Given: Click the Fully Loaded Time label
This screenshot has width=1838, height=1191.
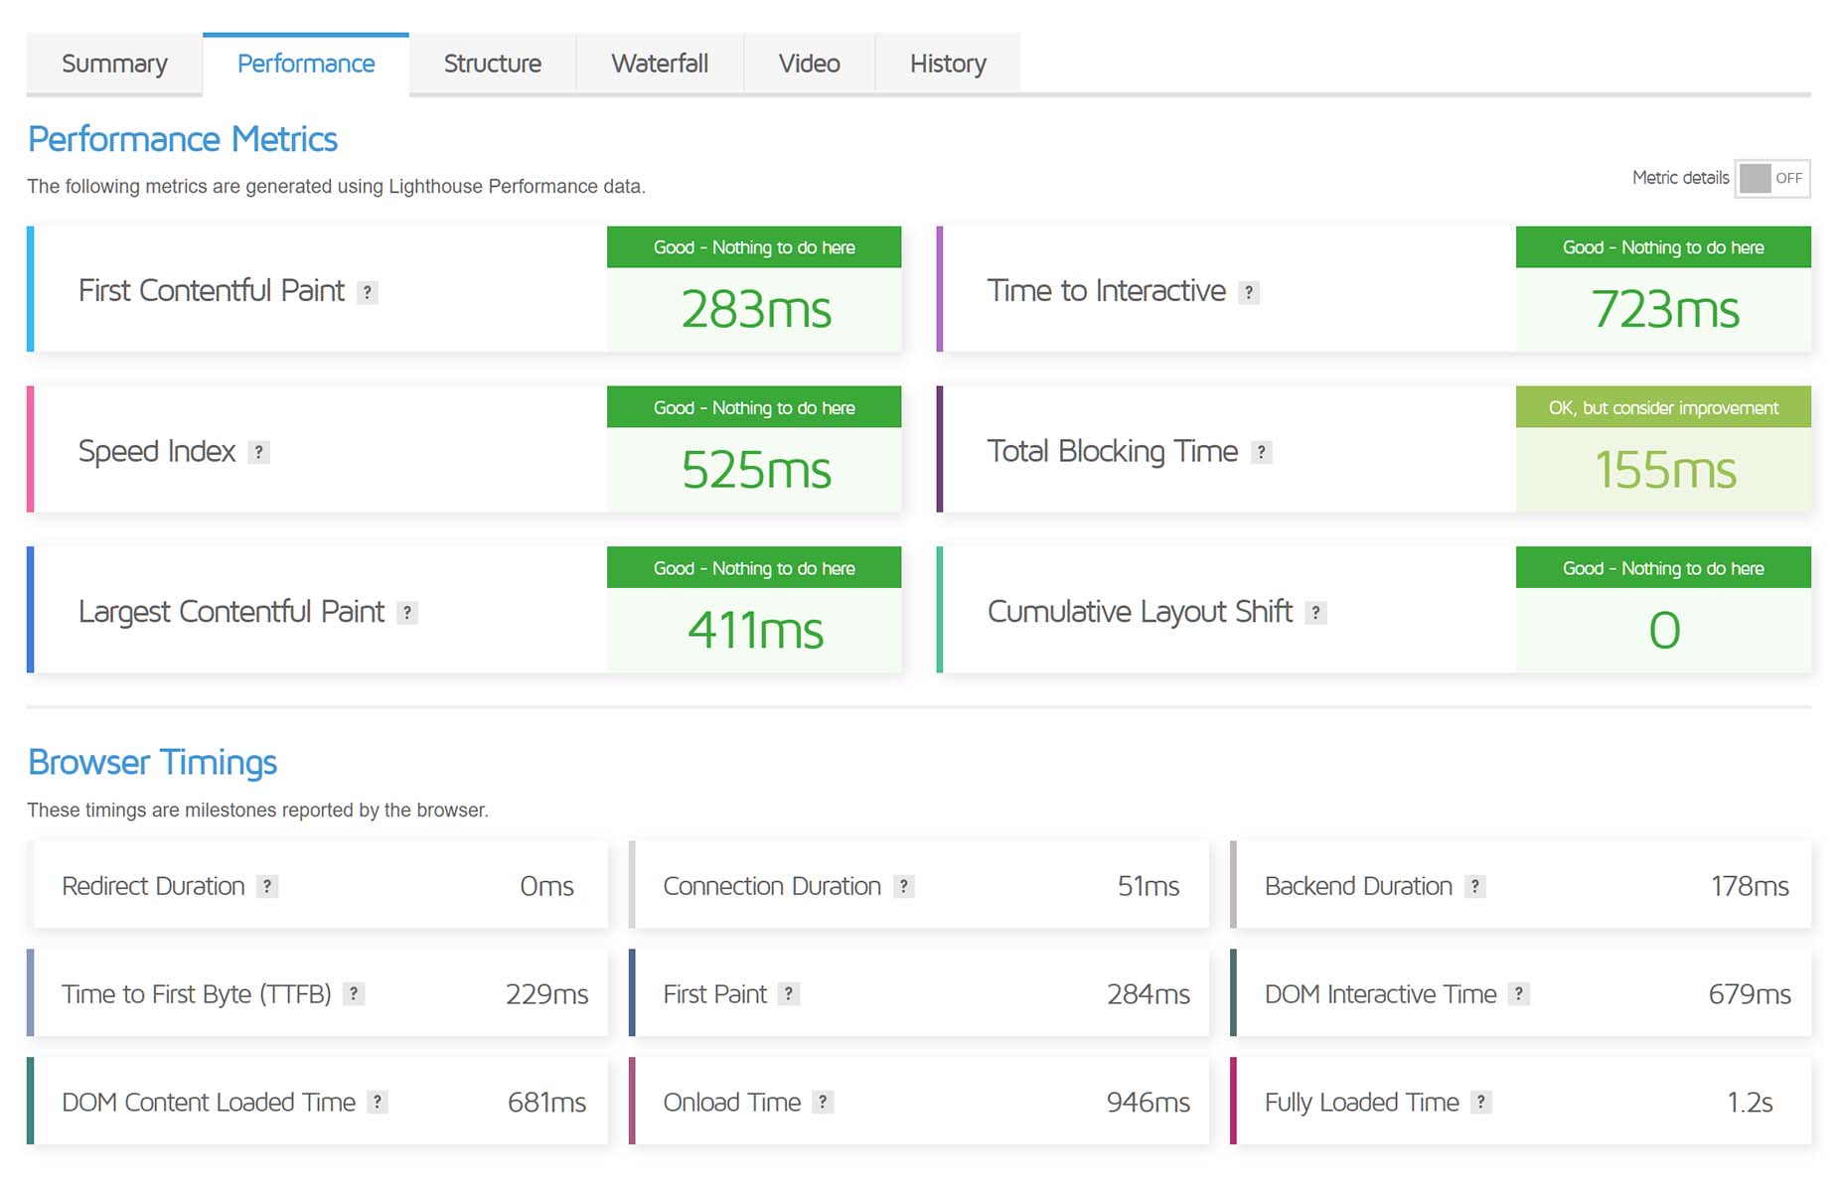Looking at the screenshot, I should 1361,1102.
